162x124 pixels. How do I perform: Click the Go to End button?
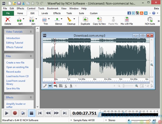coord(65,113)
